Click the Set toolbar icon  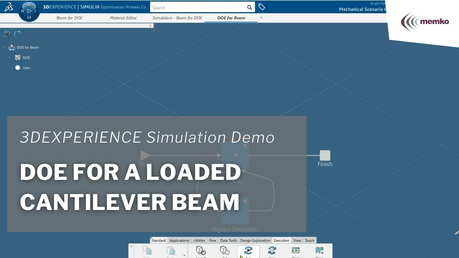coord(225,251)
